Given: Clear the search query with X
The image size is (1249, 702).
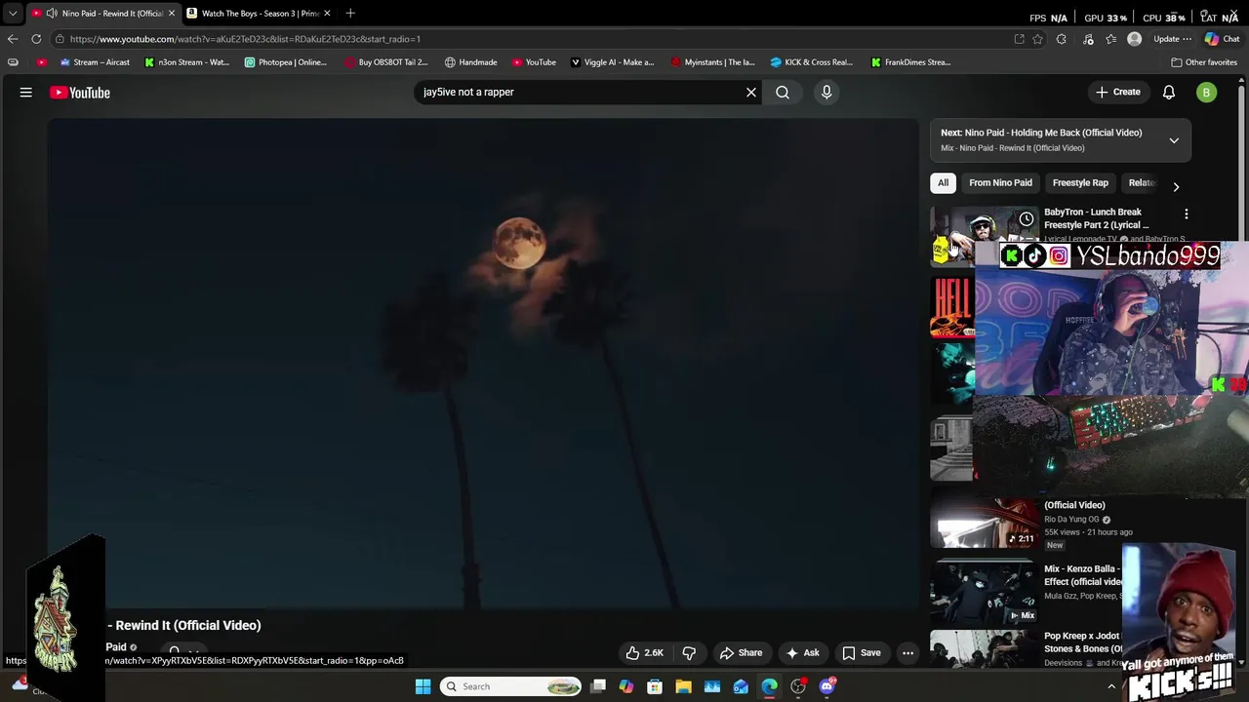Looking at the screenshot, I should pyautogui.click(x=751, y=92).
